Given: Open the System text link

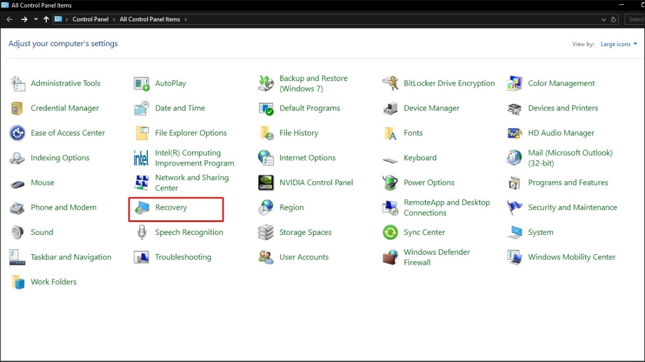Looking at the screenshot, I should [x=541, y=233].
